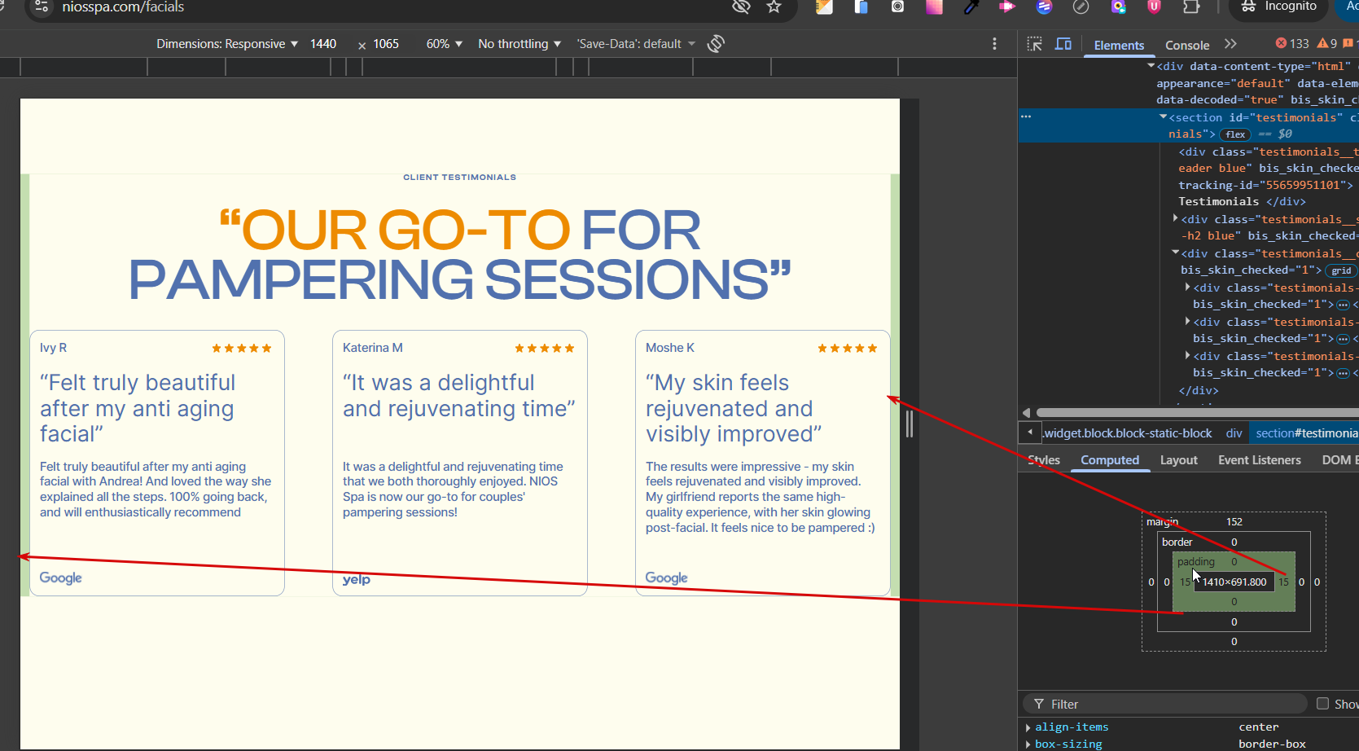Open the Dimensions Responsive dropdown

tap(227, 44)
